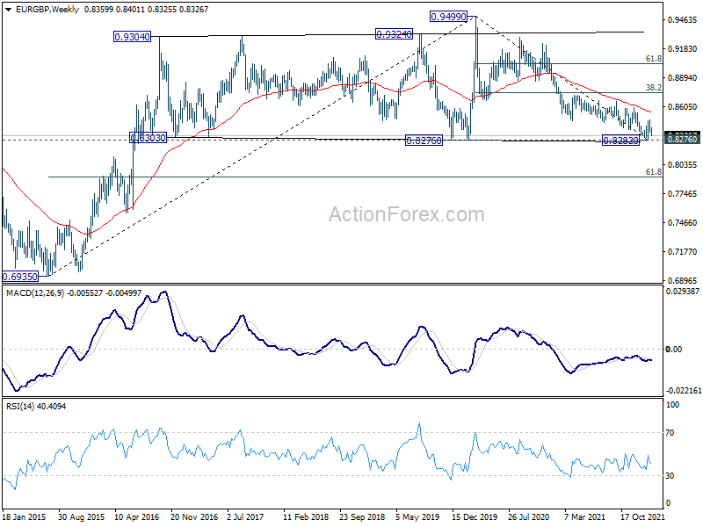The width and height of the screenshot is (703, 527).
Task: Click the 26 Jul 2020 date label
Action: click(528, 516)
